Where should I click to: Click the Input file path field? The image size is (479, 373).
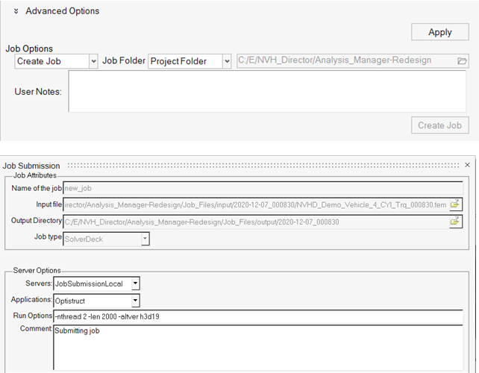[x=255, y=204]
